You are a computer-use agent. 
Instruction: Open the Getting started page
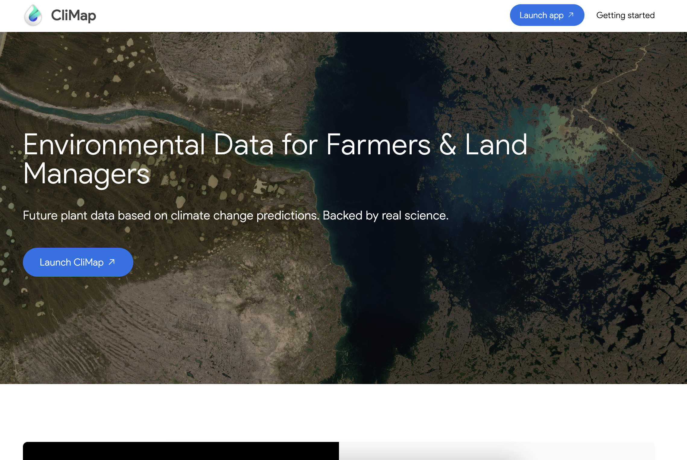tap(625, 15)
